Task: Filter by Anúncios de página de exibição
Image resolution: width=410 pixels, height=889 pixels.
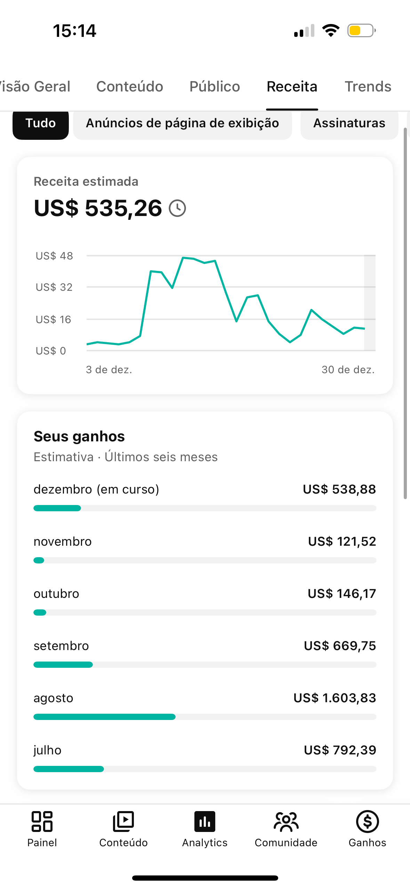Action: pos(182,123)
